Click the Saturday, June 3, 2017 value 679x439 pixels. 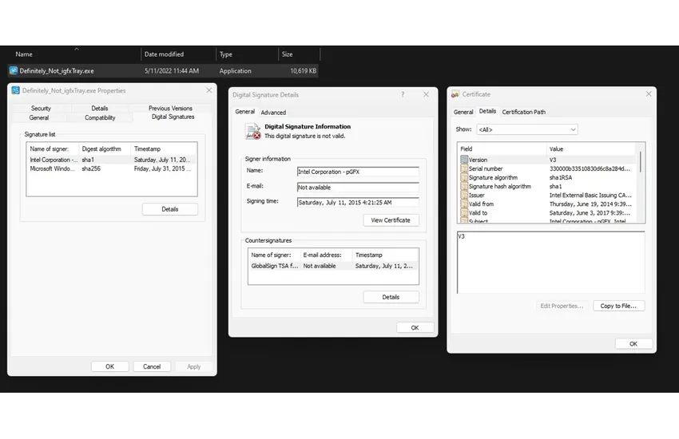[590, 213]
